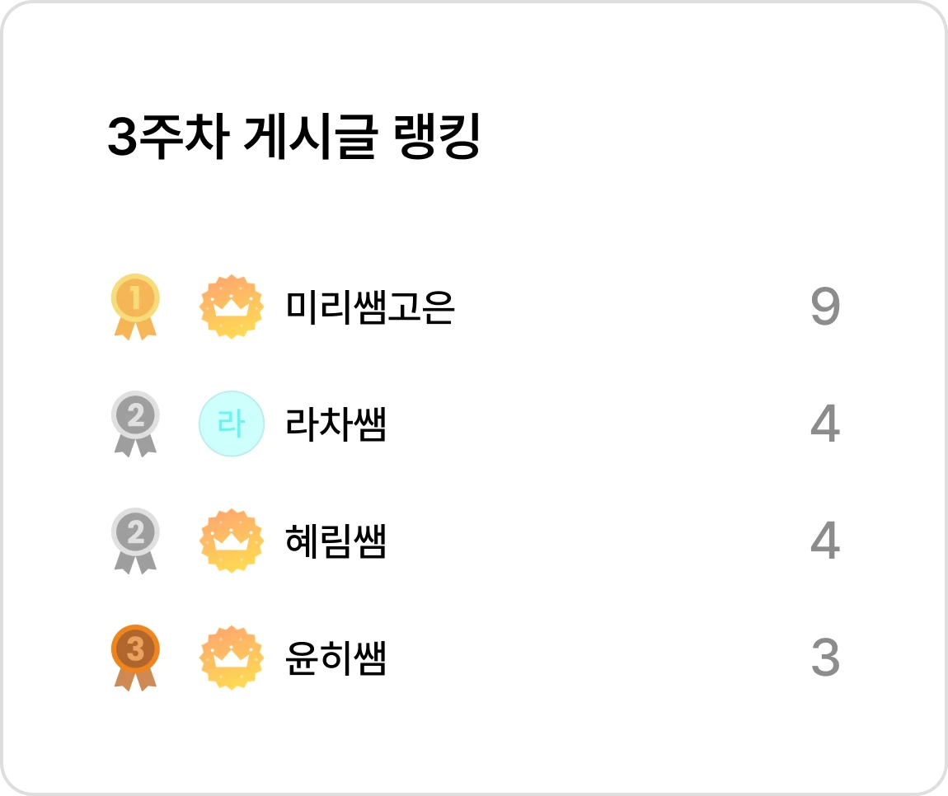Viewport: 948px width, 796px height.
Task: Click the 3주차 게시글 랭킹 heading
Action: pos(293,137)
